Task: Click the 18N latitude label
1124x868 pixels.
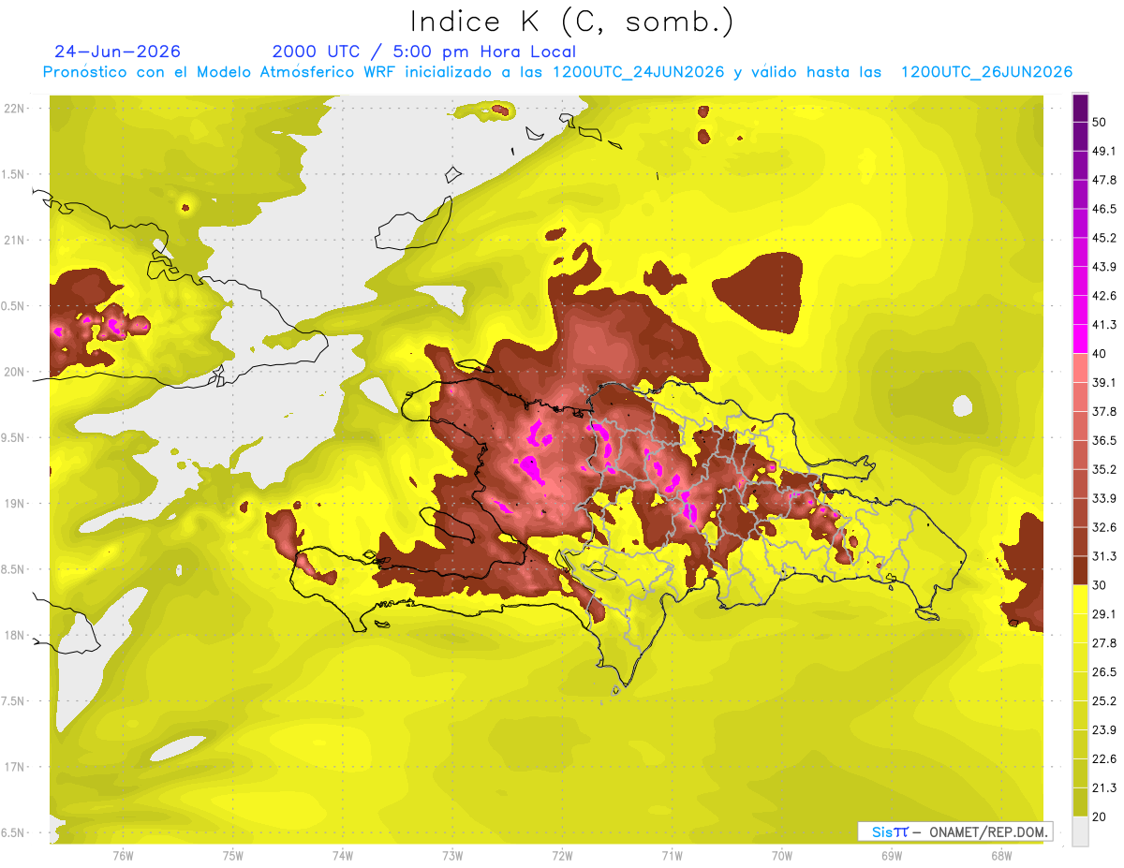Action: click(15, 635)
